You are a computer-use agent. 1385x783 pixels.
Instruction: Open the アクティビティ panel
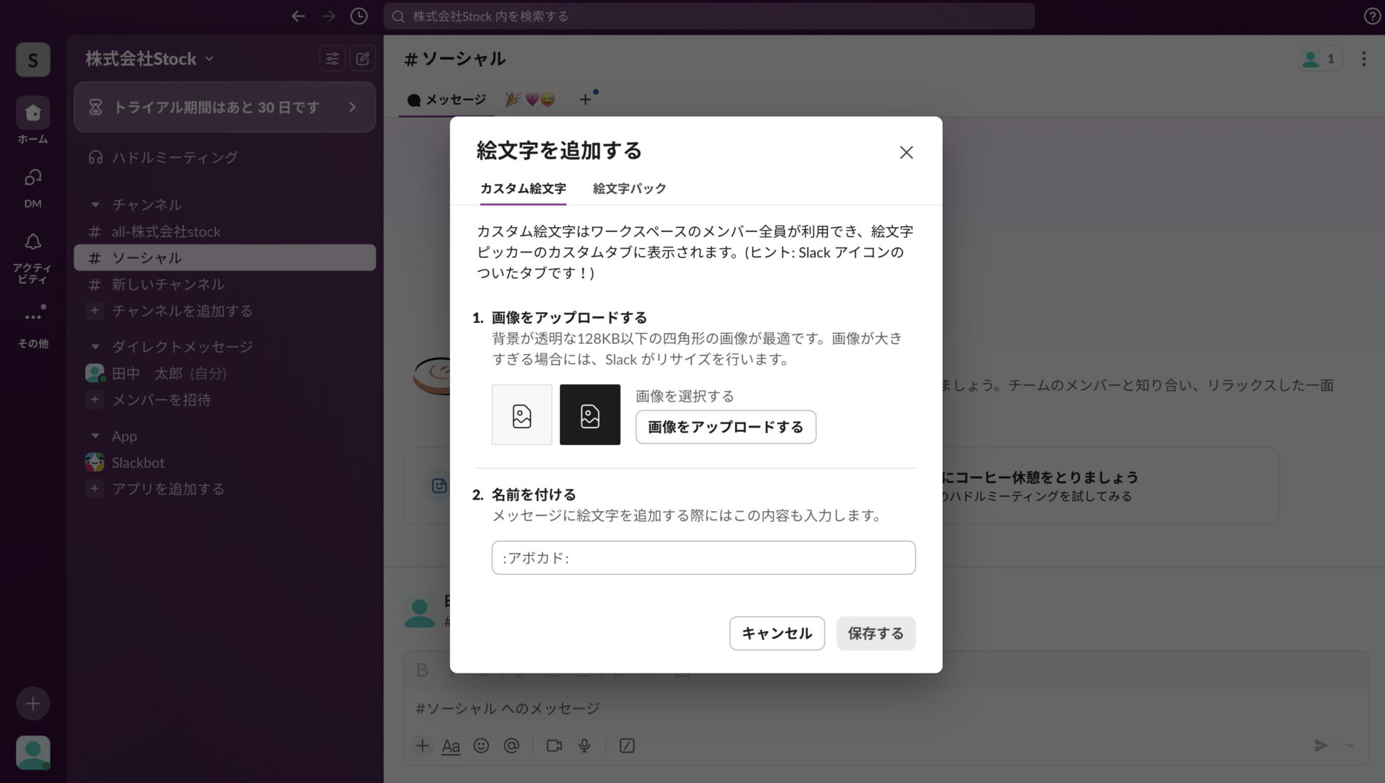point(32,242)
